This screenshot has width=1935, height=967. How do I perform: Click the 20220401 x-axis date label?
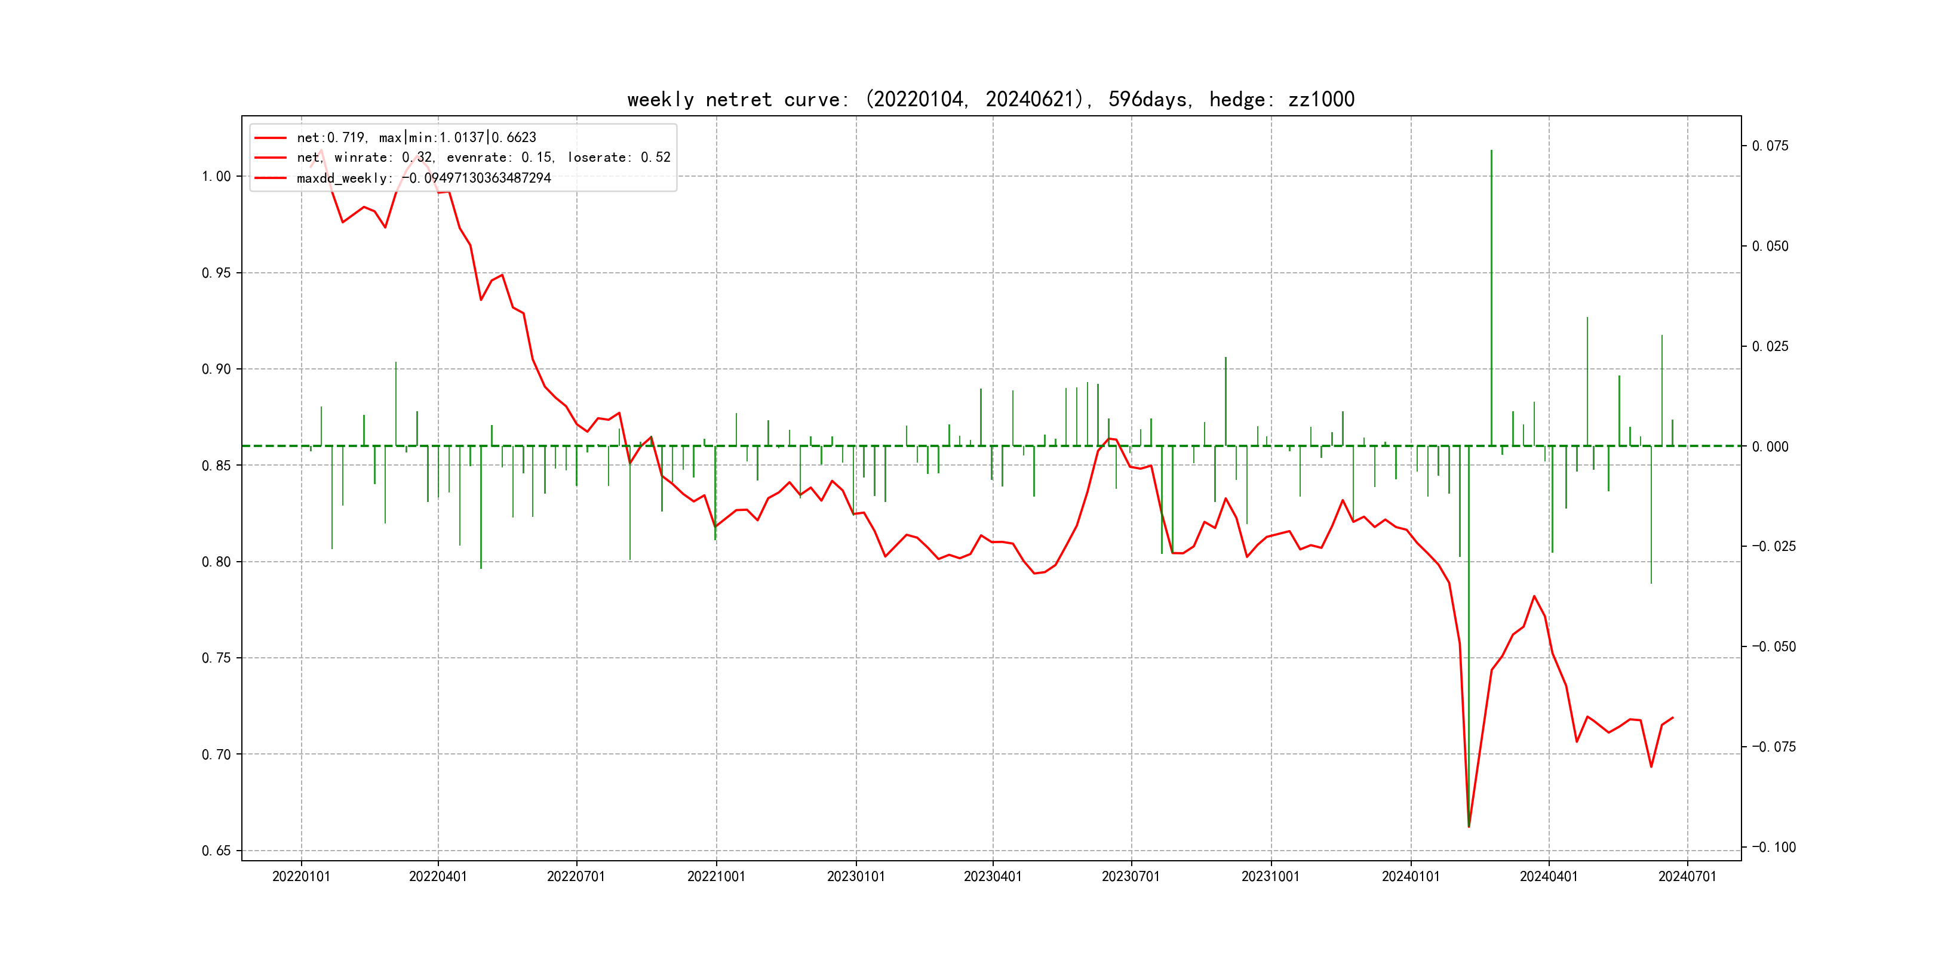tap(438, 877)
